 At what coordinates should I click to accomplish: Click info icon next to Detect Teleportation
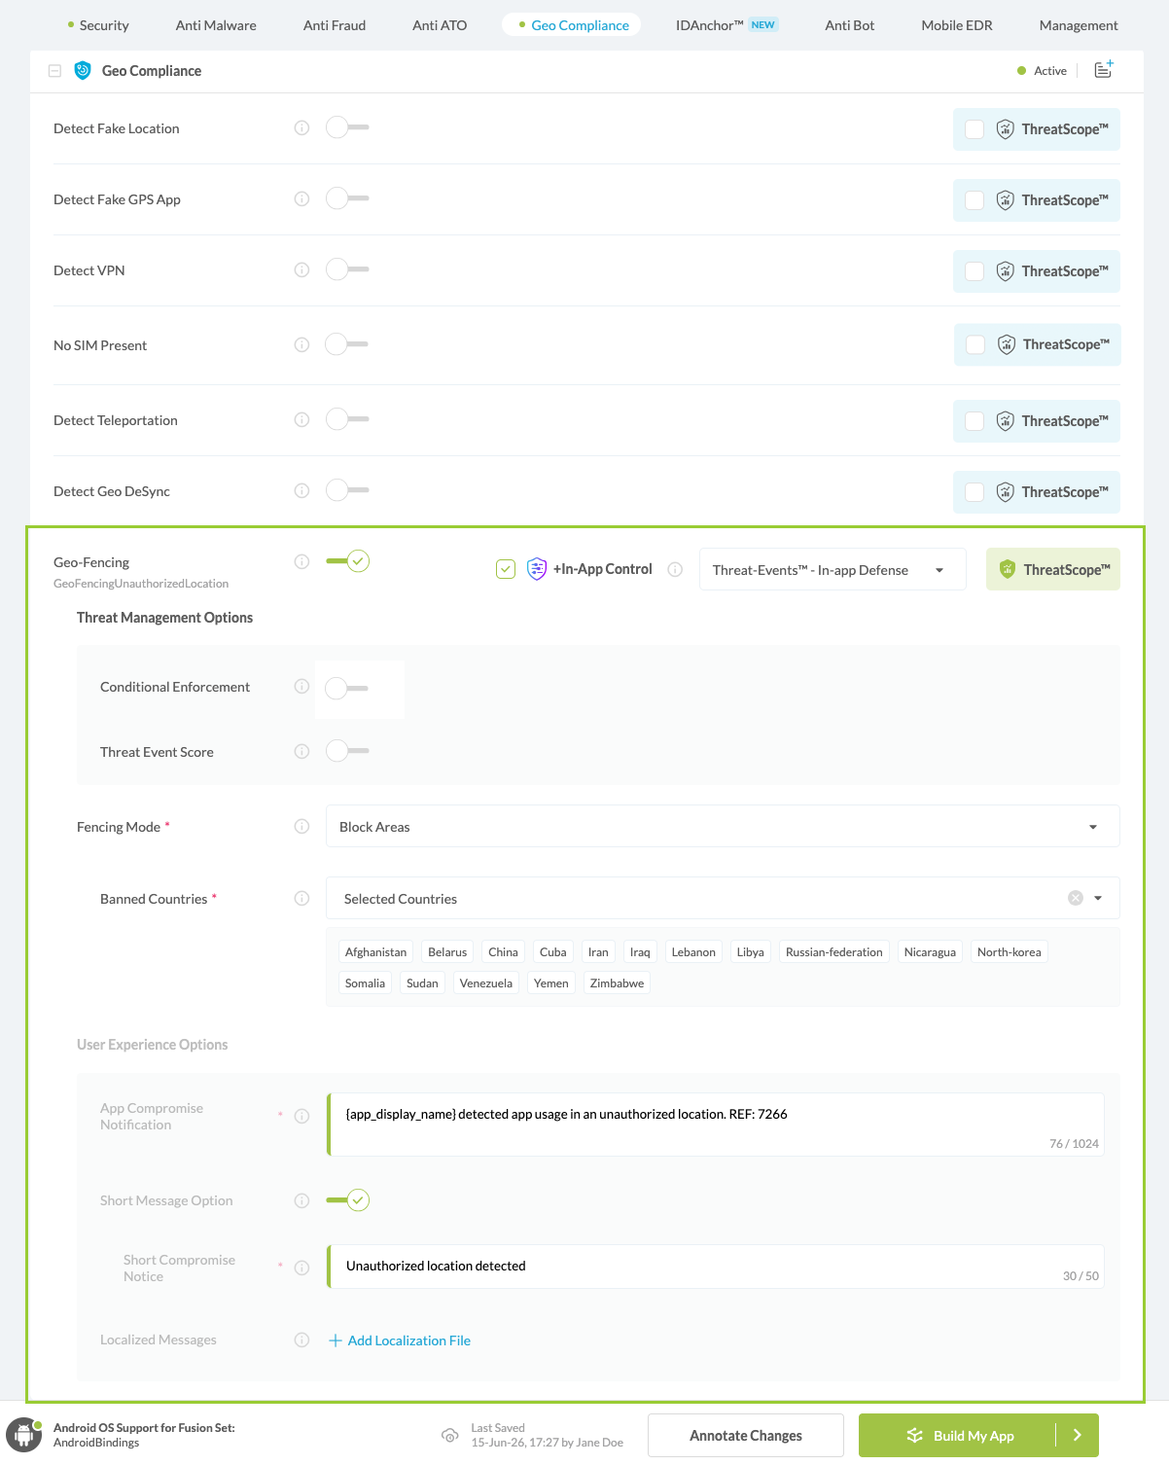(x=301, y=420)
